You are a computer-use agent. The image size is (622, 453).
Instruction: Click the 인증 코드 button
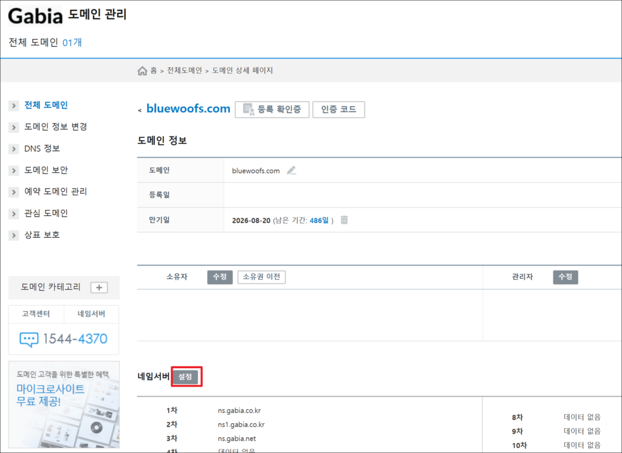click(339, 109)
